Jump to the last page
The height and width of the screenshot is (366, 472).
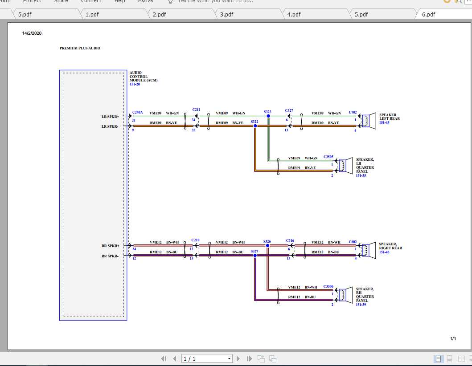[x=249, y=358]
